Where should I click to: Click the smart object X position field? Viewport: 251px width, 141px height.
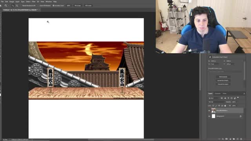click(x=215, y=64)
